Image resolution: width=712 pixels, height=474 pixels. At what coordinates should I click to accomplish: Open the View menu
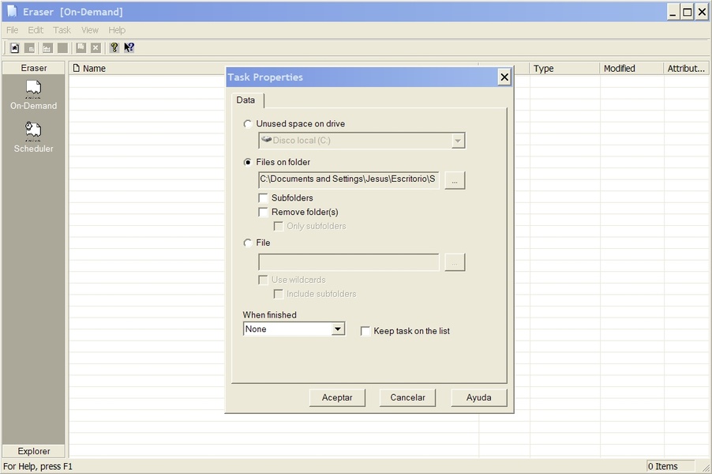click(x=90, y=30)
